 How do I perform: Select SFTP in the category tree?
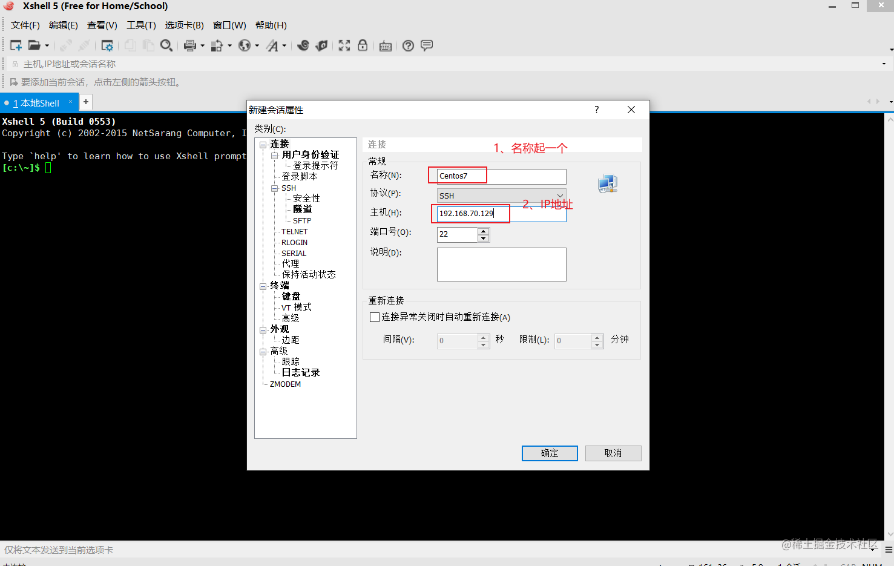pos(302,221)
